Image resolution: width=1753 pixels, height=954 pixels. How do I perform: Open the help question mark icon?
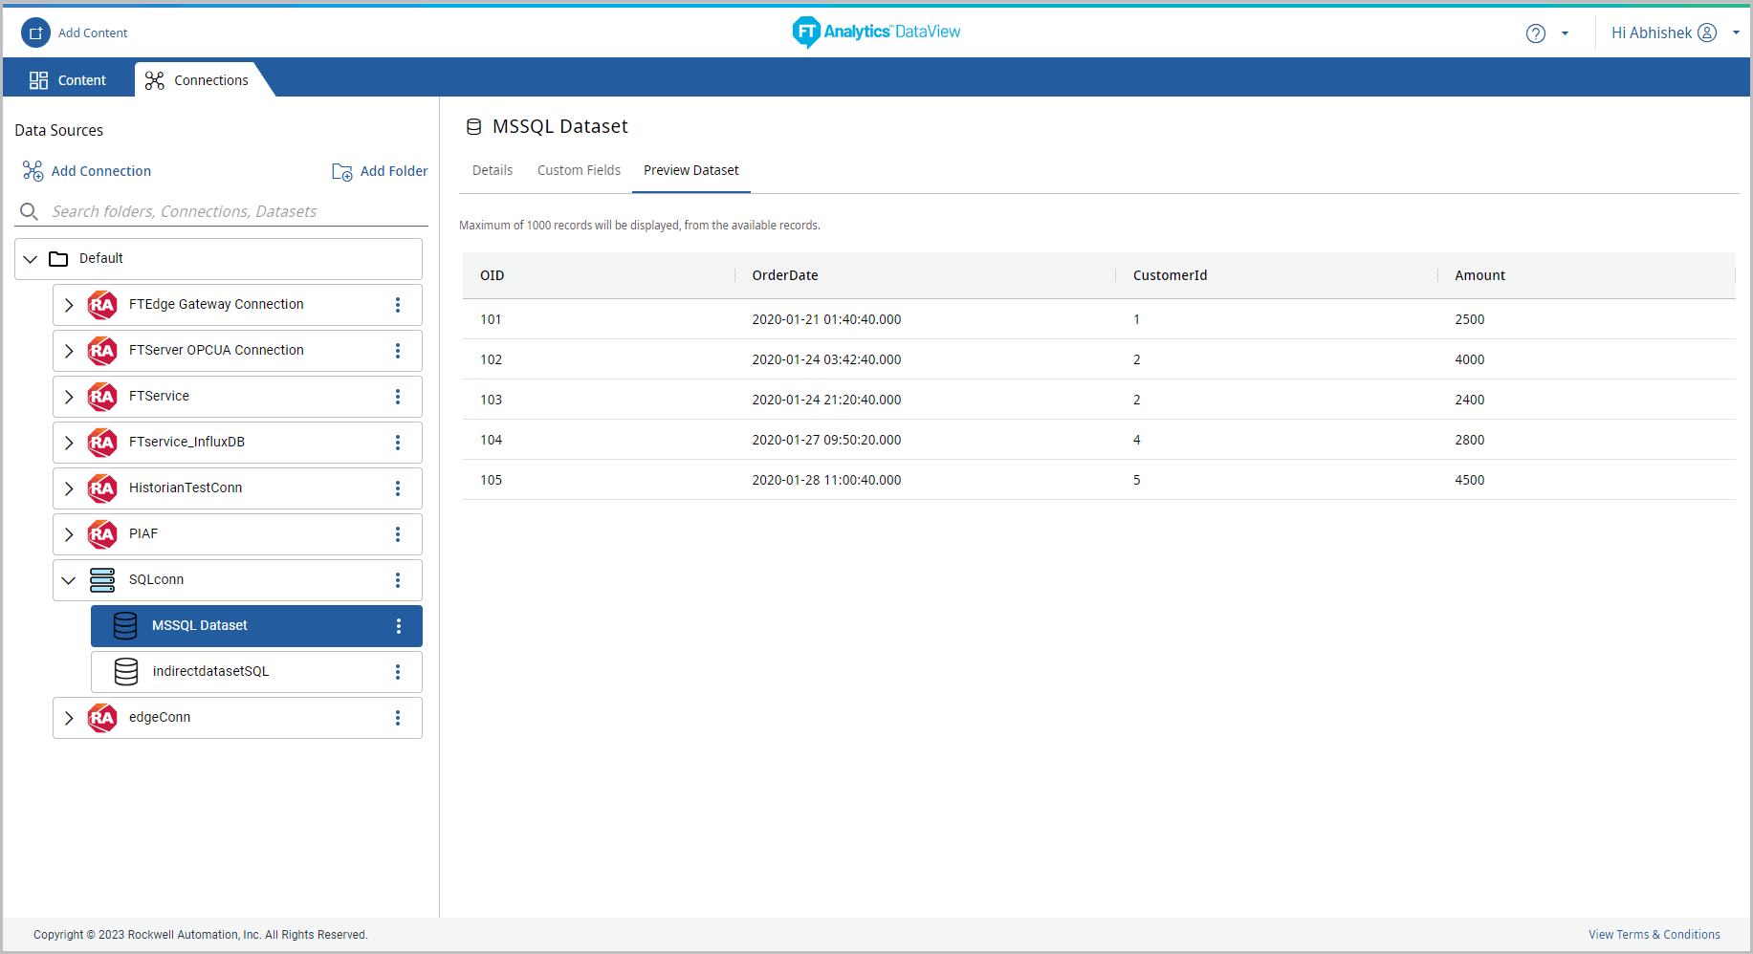1535,33
